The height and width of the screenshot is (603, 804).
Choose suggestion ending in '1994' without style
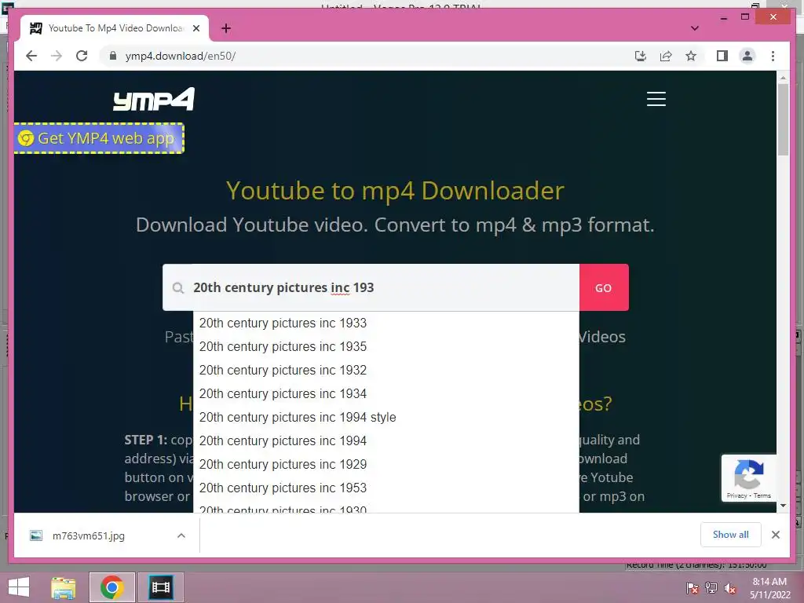386,441
